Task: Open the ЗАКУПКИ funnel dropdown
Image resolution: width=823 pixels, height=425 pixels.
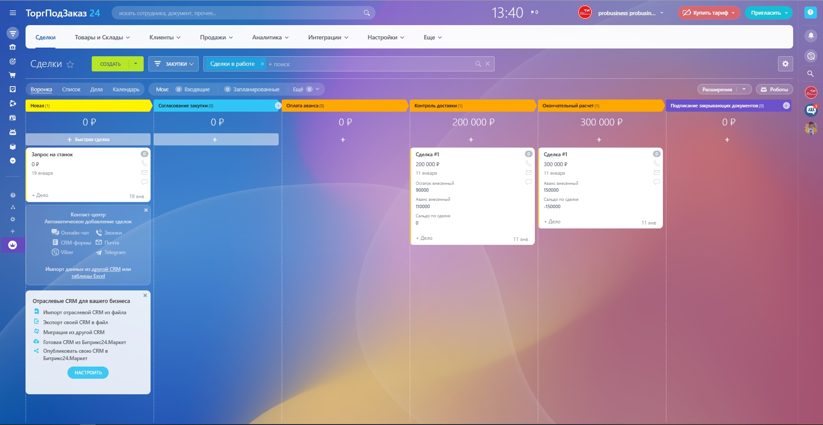Action: pyautogui.click(x=174, y=64)
